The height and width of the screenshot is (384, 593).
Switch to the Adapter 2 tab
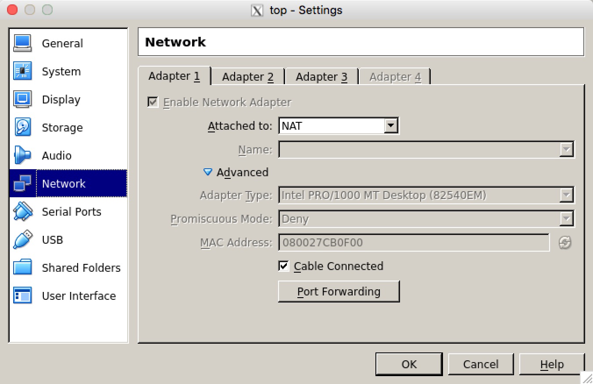click(248, 77)
